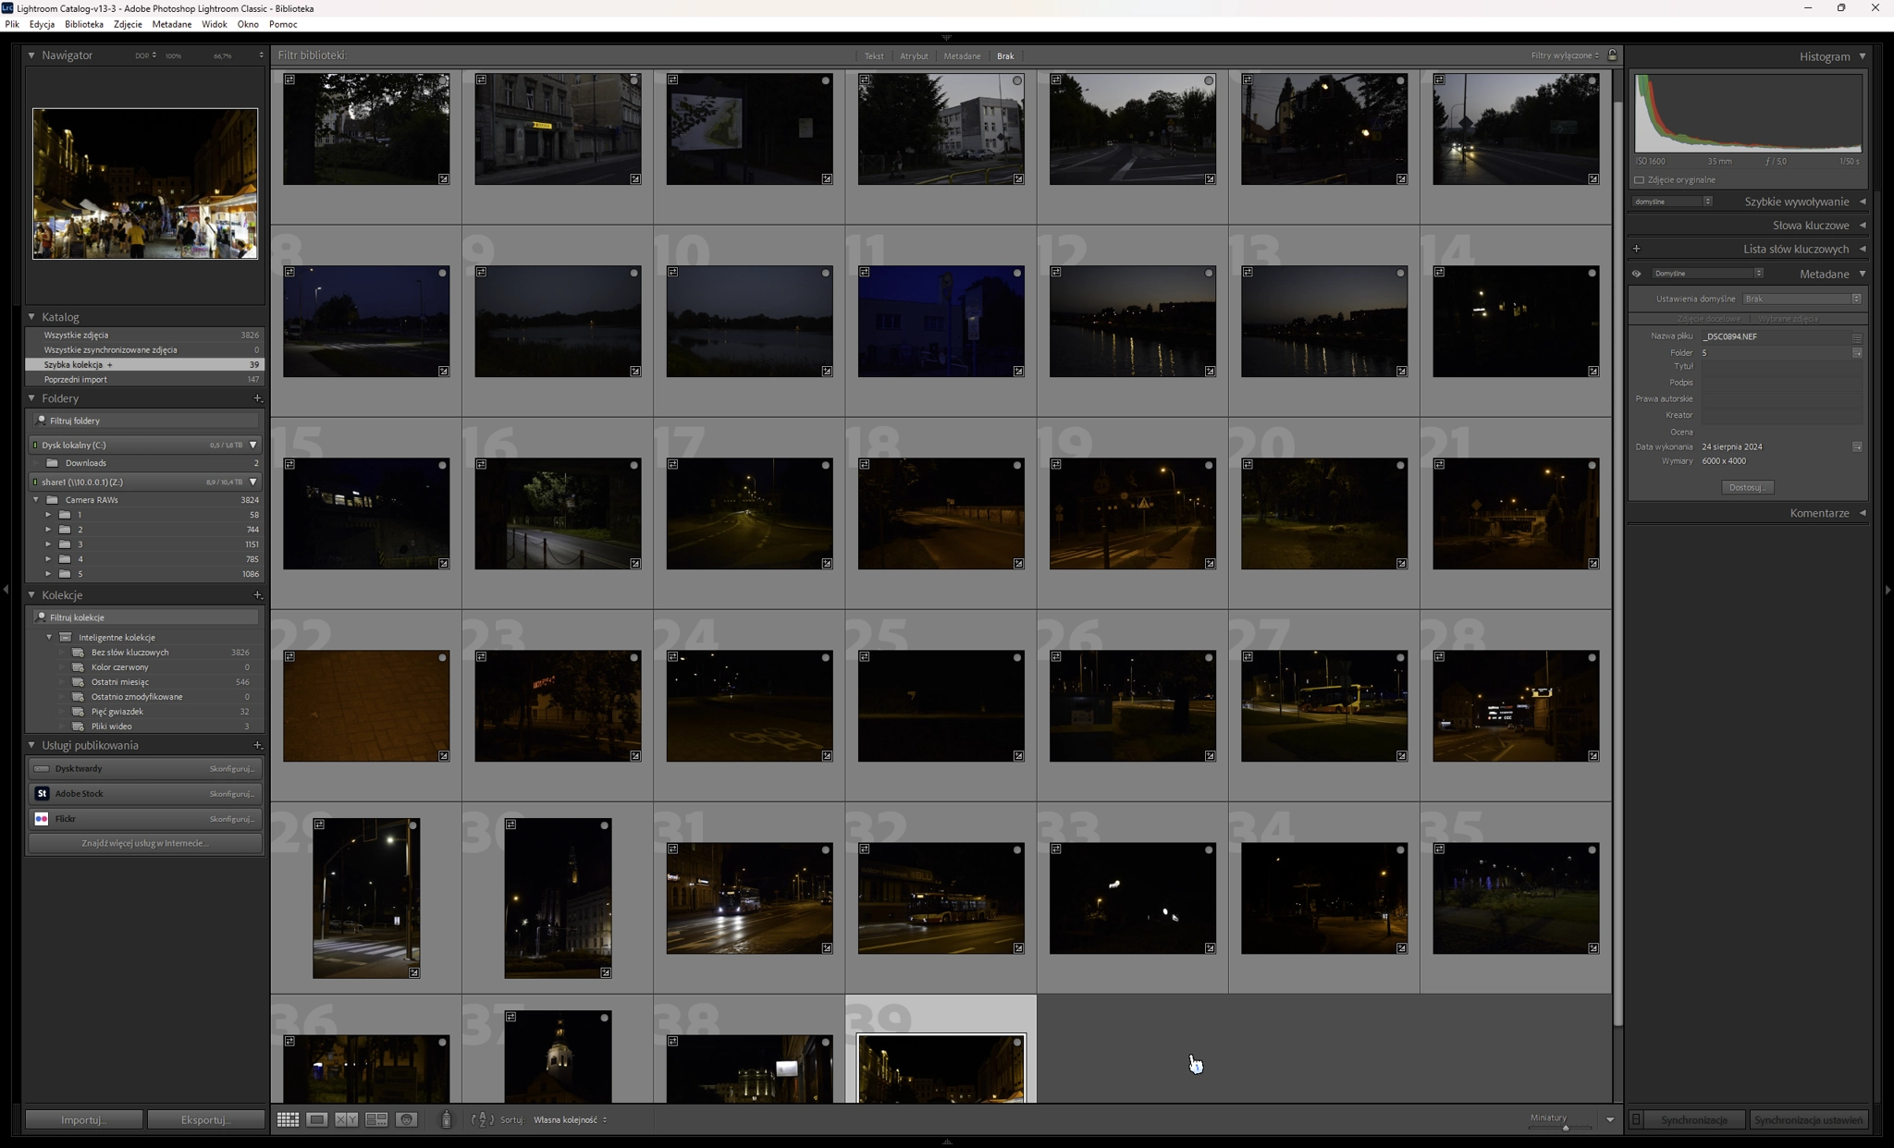
Task: Open Compare view XY icon
Action: pos(346,1119)
